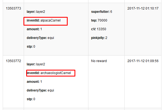Viewport: 164px width, 110px height.
Task: Click the pinkjelly: 2 reward
Action: point(99,38)
